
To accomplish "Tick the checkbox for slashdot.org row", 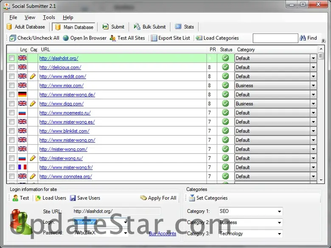I will coord(12,58).
